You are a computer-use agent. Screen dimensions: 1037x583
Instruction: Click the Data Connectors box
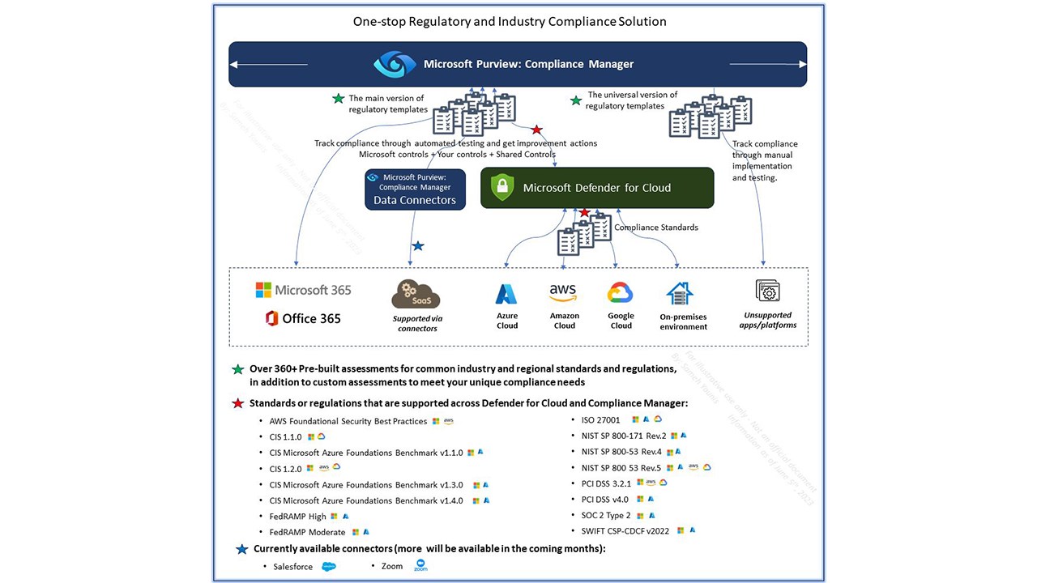point(415,189)
